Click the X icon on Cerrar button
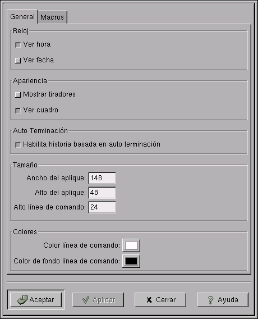258x319 pixels. [x=149, y=300]
